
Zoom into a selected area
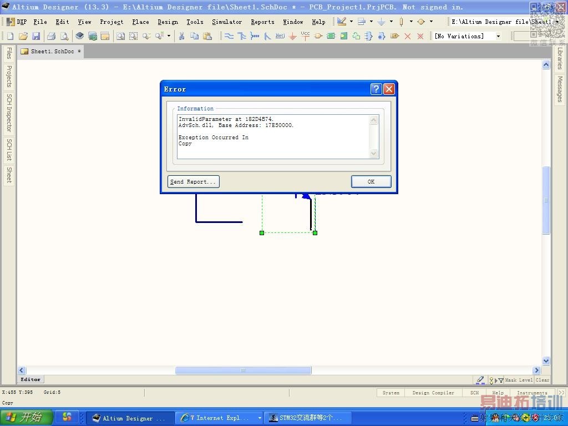point(133,36)
